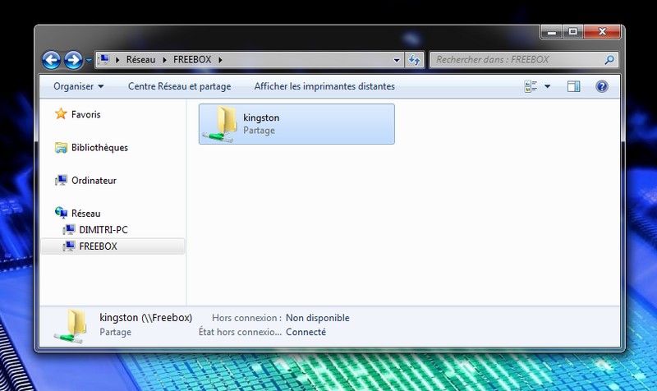Click Non disponible value in details pane

point(318,318)
